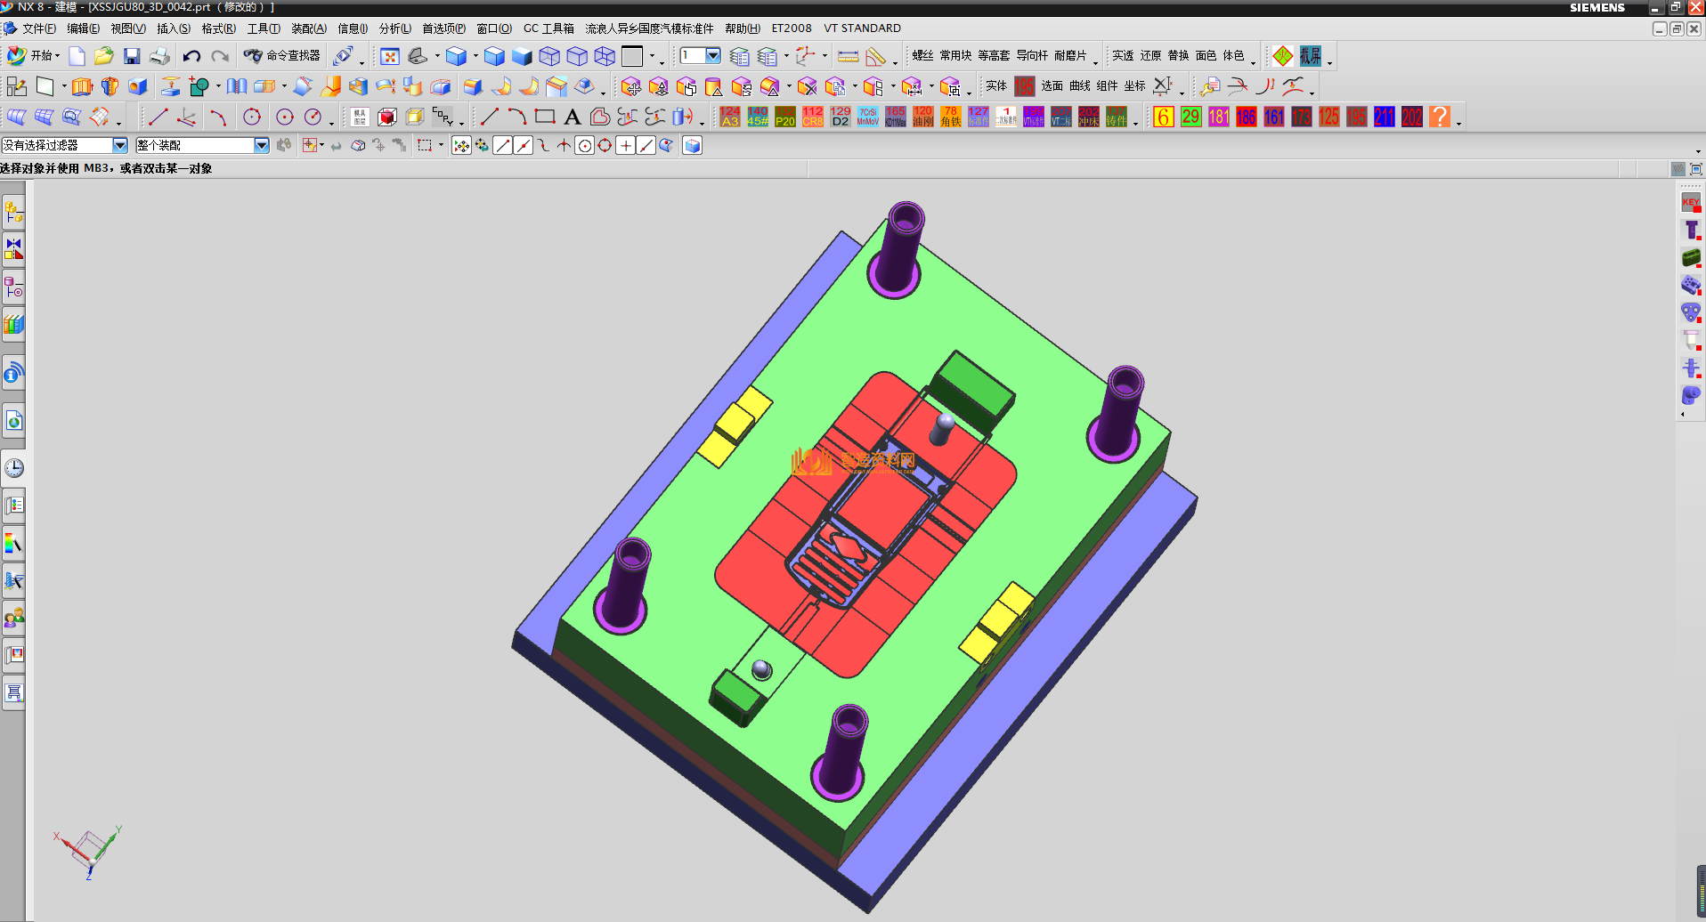This screenshot has height=922, width=1706.
Task: Click the green guide block on mold
Action: [971, 390]
